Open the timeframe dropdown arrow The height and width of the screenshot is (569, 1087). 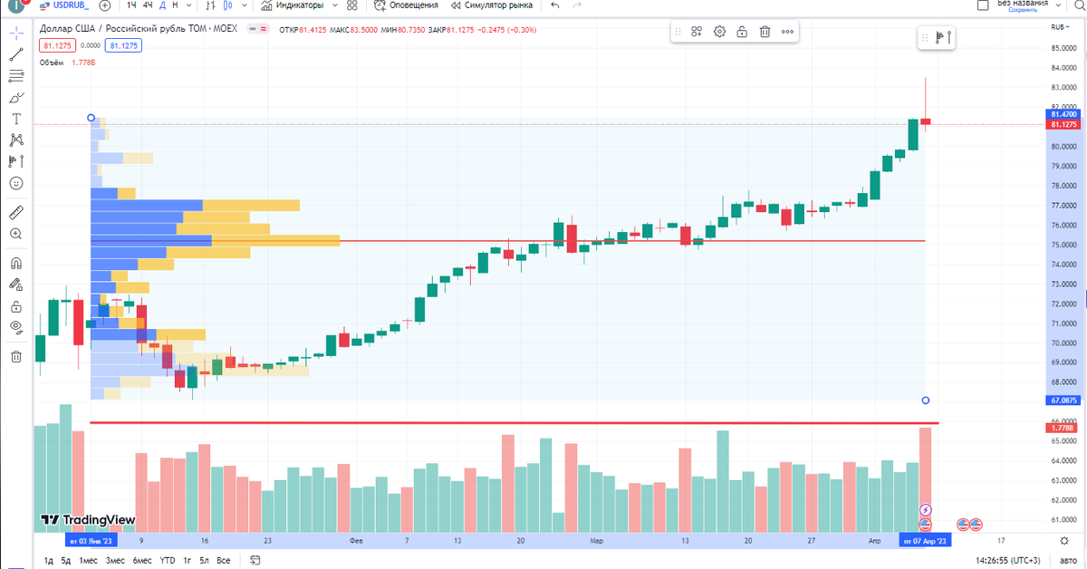coord(188,5)
